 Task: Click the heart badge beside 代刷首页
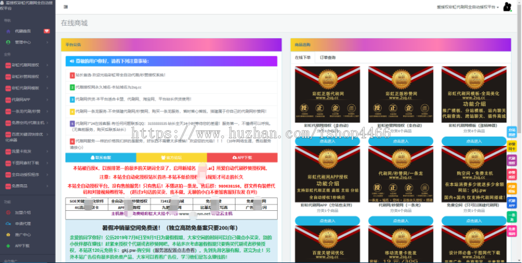coord(46,31)
